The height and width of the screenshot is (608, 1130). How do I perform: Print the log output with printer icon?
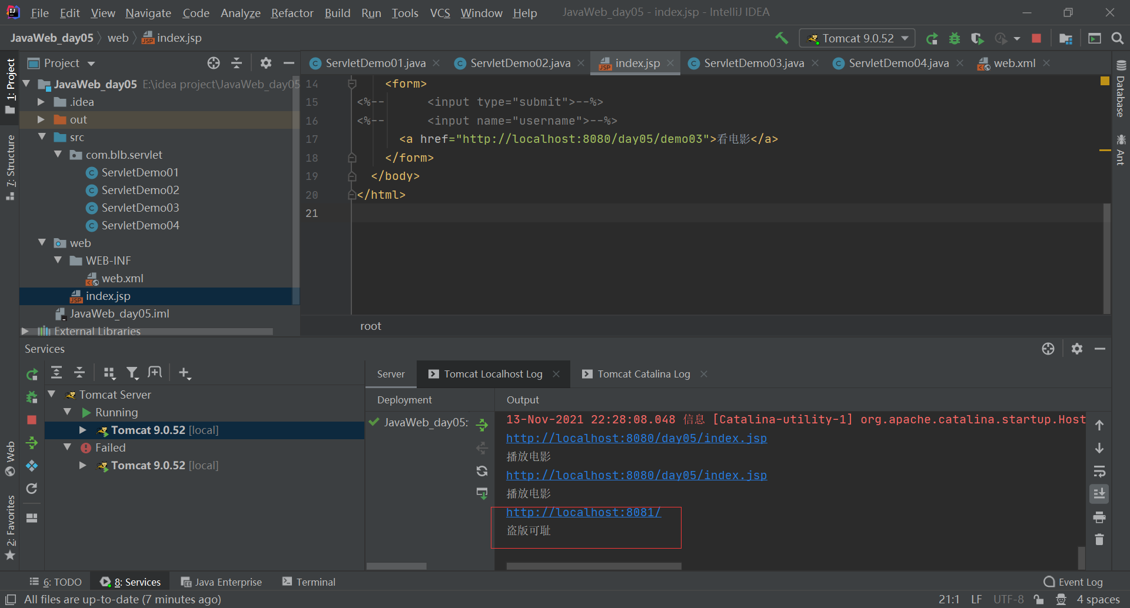click(1099, 517)
